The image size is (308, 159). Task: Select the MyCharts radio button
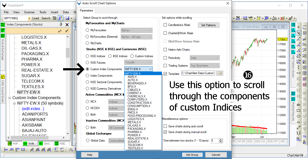click(87, 43)
